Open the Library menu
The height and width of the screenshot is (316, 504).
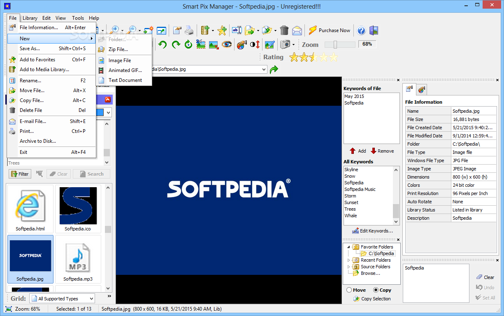point(30,18)
